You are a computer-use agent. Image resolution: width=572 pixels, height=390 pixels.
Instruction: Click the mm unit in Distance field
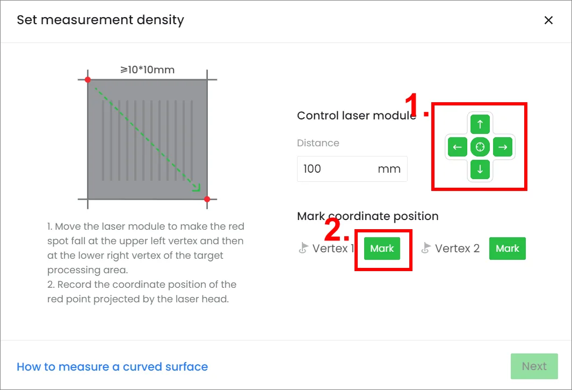[x=389, y=169]
